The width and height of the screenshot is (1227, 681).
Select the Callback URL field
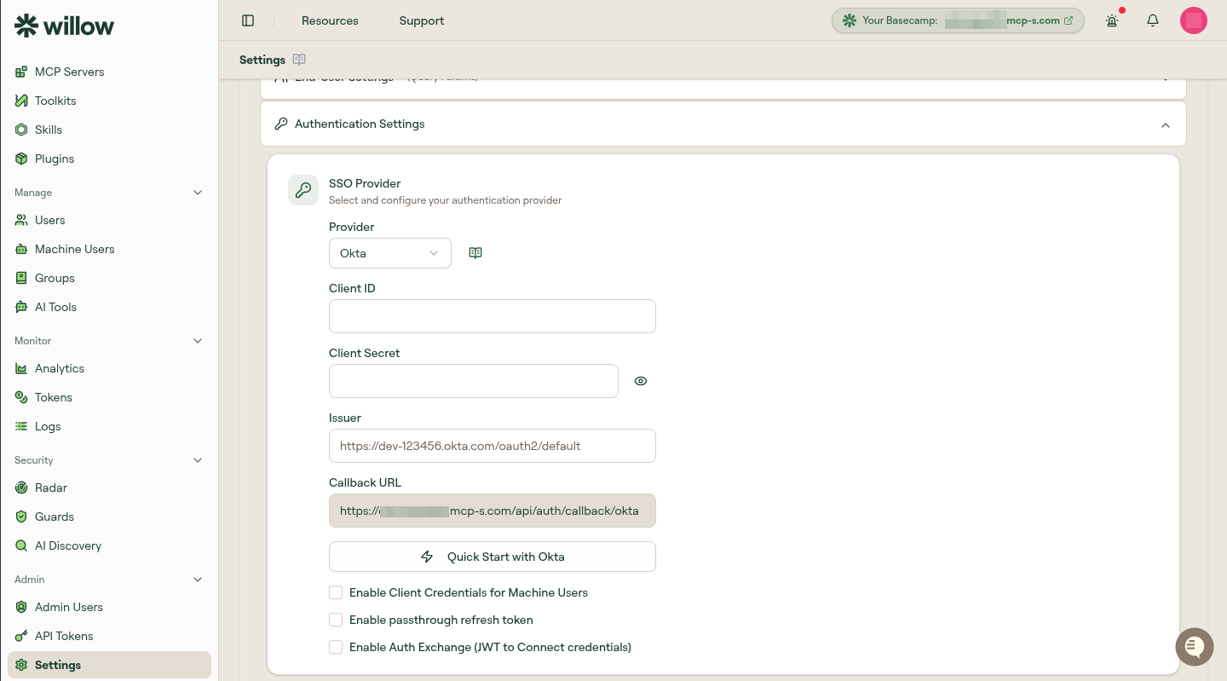click(493, 511)
